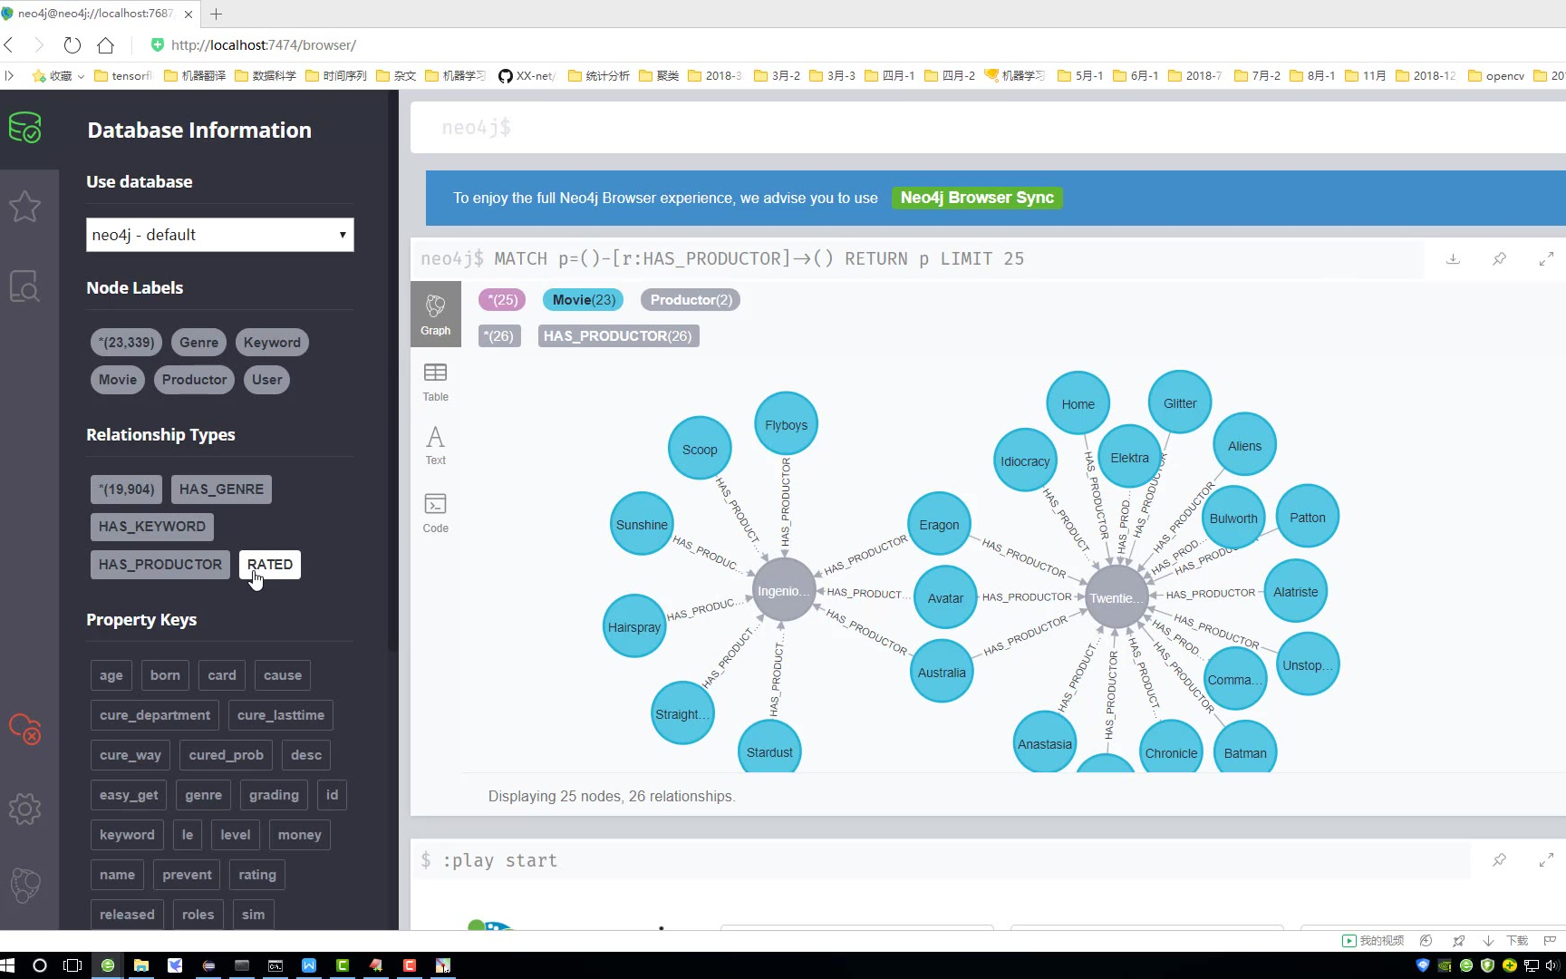Viewport: 1566px width, 979px height.
Task: Select the Ingenio... productor node
Action: [785, 590]
